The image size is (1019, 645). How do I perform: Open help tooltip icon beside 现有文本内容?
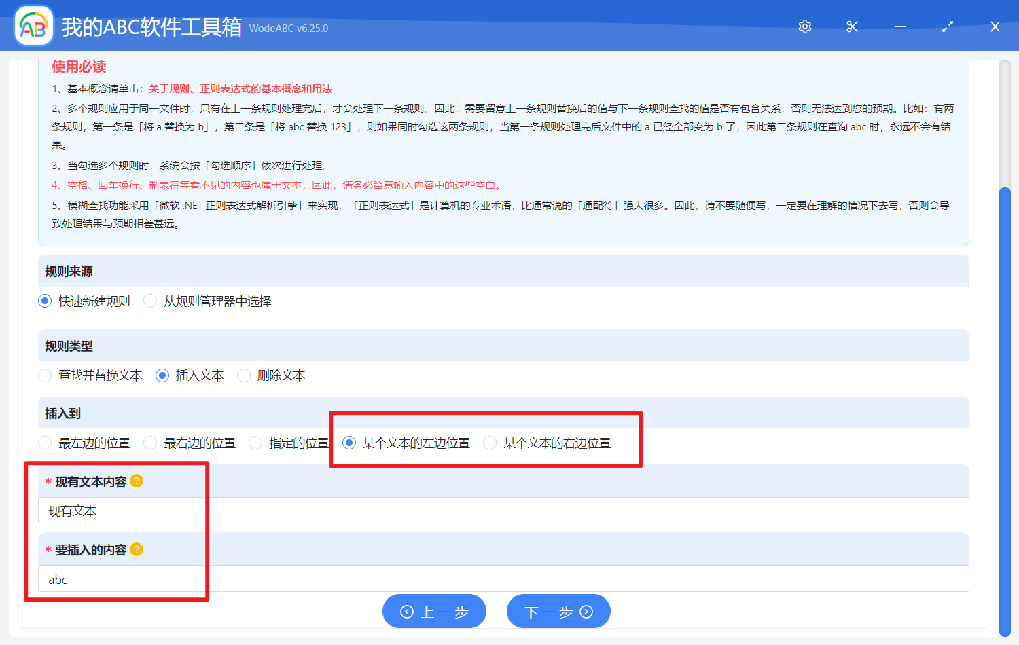point(136,481)
